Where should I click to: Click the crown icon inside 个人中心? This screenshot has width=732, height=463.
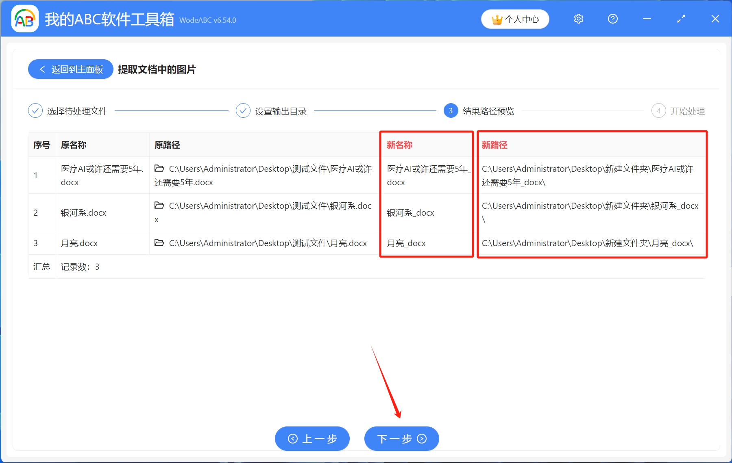click(x=497, y=19)
